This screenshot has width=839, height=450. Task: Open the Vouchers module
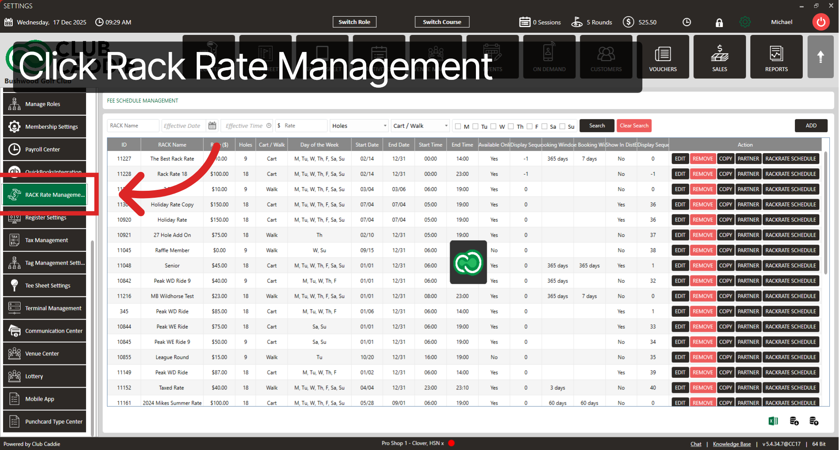click(x=662, y=57)
